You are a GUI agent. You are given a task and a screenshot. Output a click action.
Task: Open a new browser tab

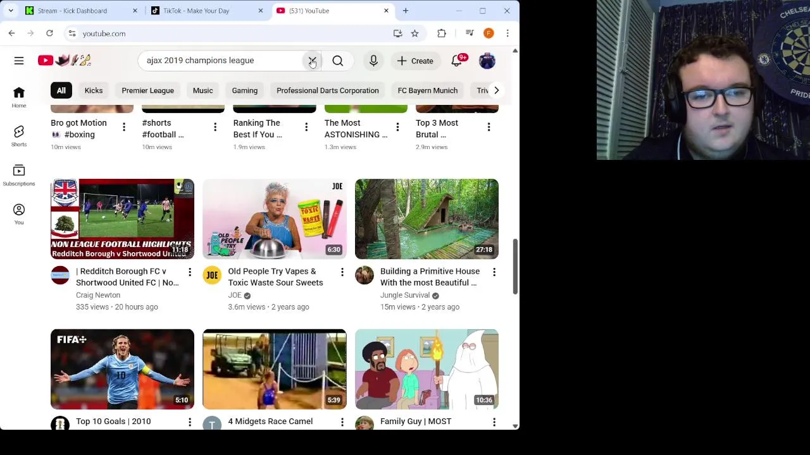click(x=406, y=11)
